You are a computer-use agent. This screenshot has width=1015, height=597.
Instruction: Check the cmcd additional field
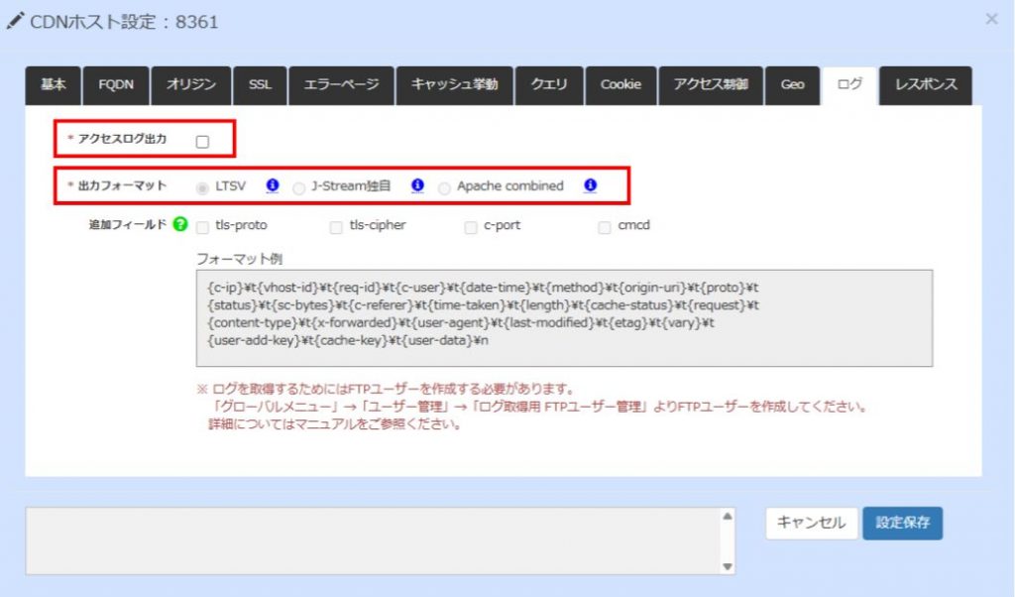[x=605, y=225]
